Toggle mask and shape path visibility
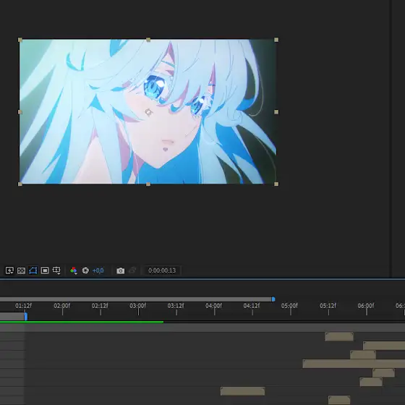 pyautogui.click(x=33, y=270)
